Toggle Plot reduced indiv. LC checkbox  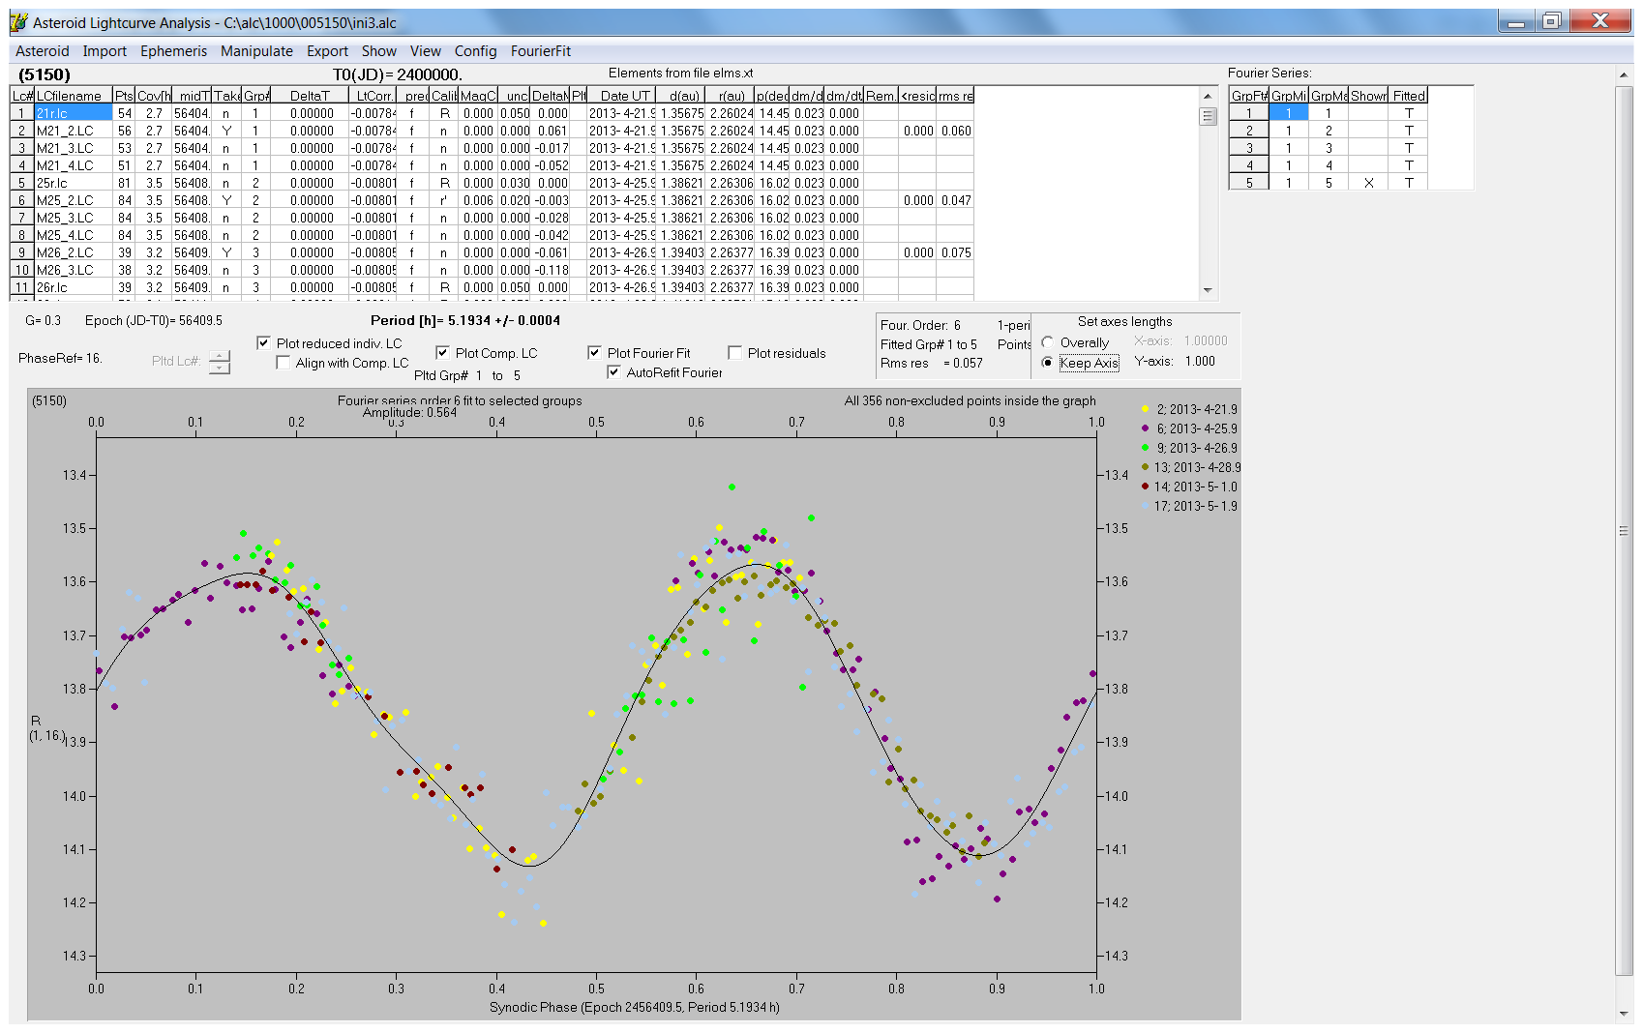263,343
